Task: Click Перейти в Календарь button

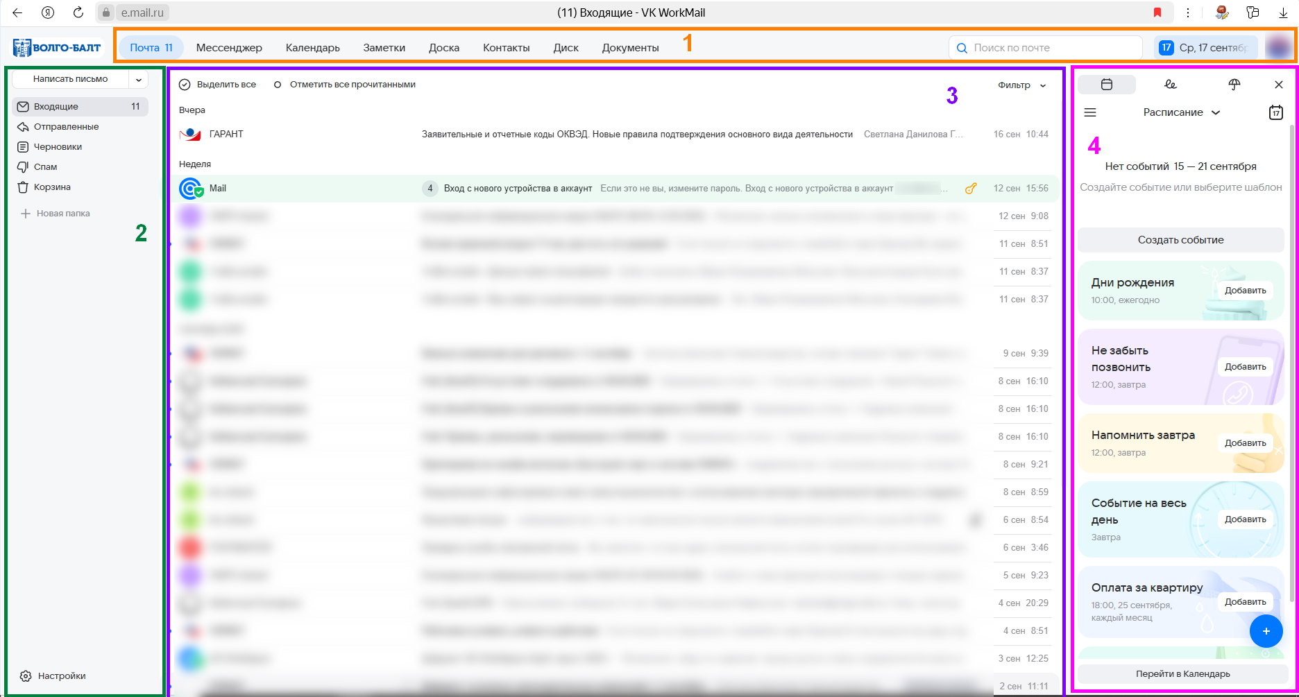Action: [1182, 674]
